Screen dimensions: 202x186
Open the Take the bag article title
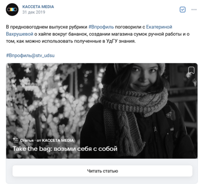[x=65, y=149]
